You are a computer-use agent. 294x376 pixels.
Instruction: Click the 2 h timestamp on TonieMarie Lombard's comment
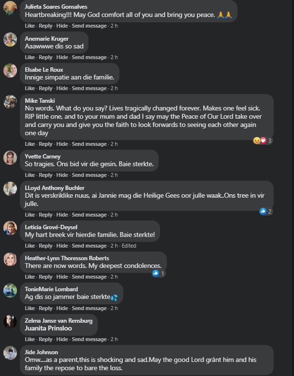point(114,308)
